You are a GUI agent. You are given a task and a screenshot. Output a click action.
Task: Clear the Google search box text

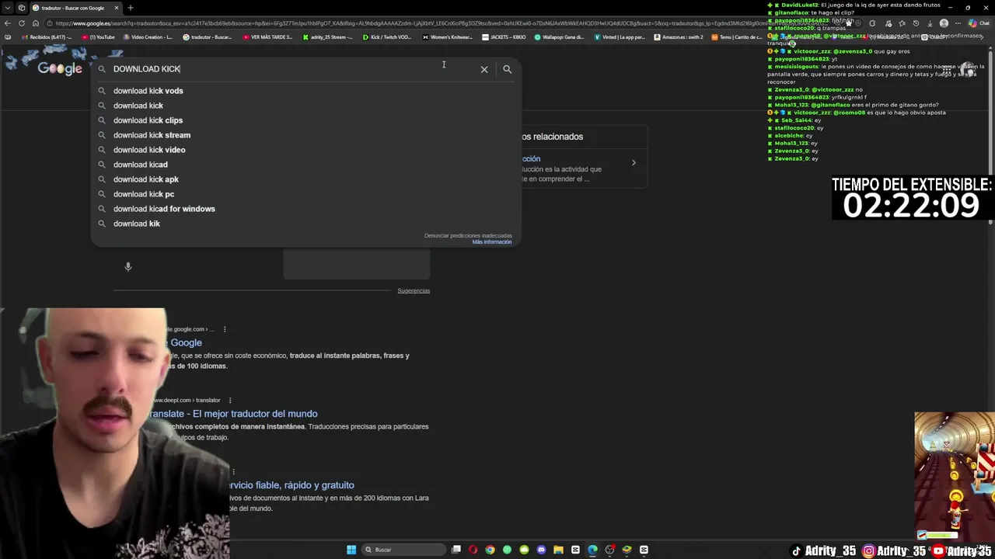pyautogui.click(x=484, y=69)
